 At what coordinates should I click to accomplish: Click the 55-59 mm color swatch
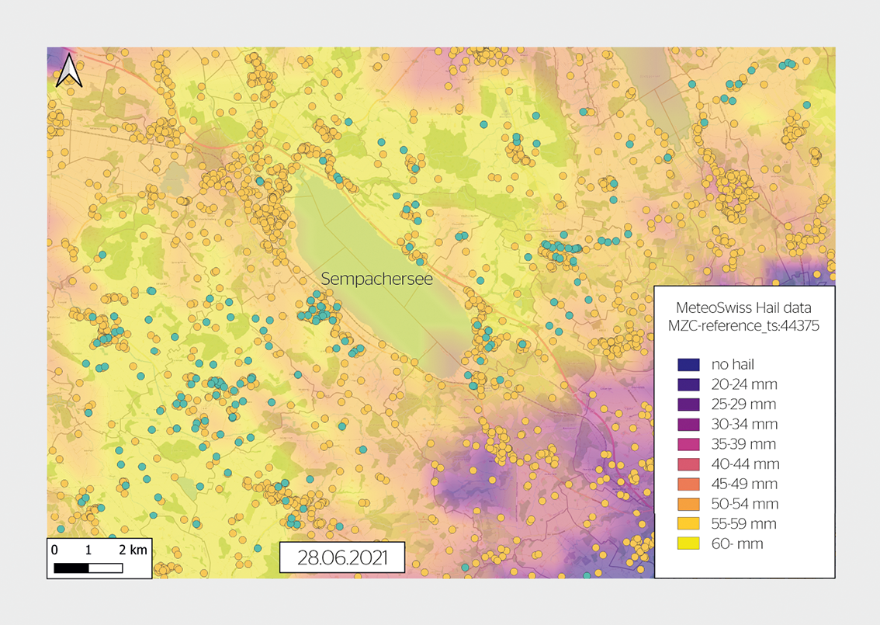pos(688,524)
